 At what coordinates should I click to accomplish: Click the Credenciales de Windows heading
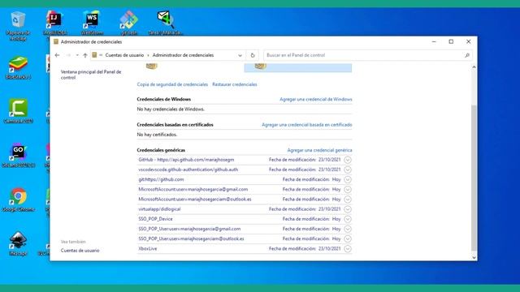click(x=164, y=99)
